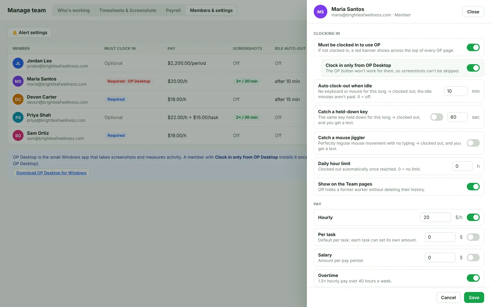491x307 pixels.
Task: Turn off the Overtime switch
Action: (x=473, y=278)
